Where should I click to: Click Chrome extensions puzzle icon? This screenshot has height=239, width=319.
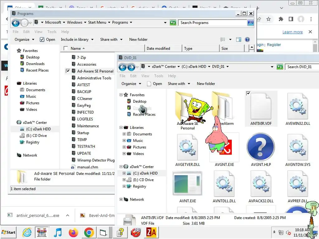coord(281,19)
